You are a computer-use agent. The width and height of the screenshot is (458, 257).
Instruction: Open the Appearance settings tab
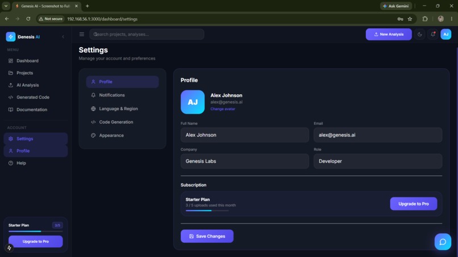(122, 136)
